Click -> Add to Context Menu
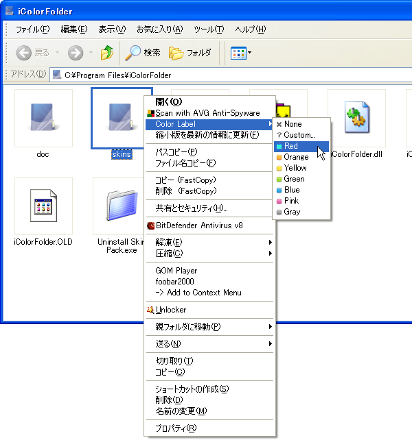This screenshot has width=412, height=440. (x=210, y=293)
